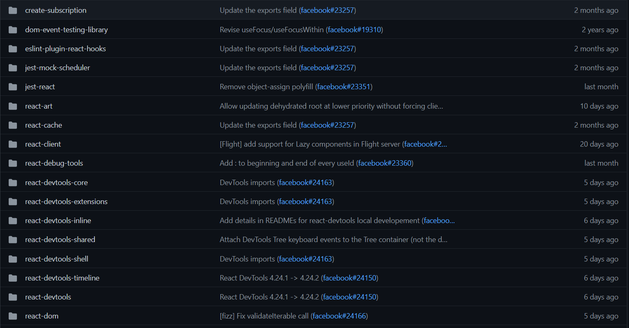Open the react-cache folder
Screen dimensions: 629x328
coord(44,125)
